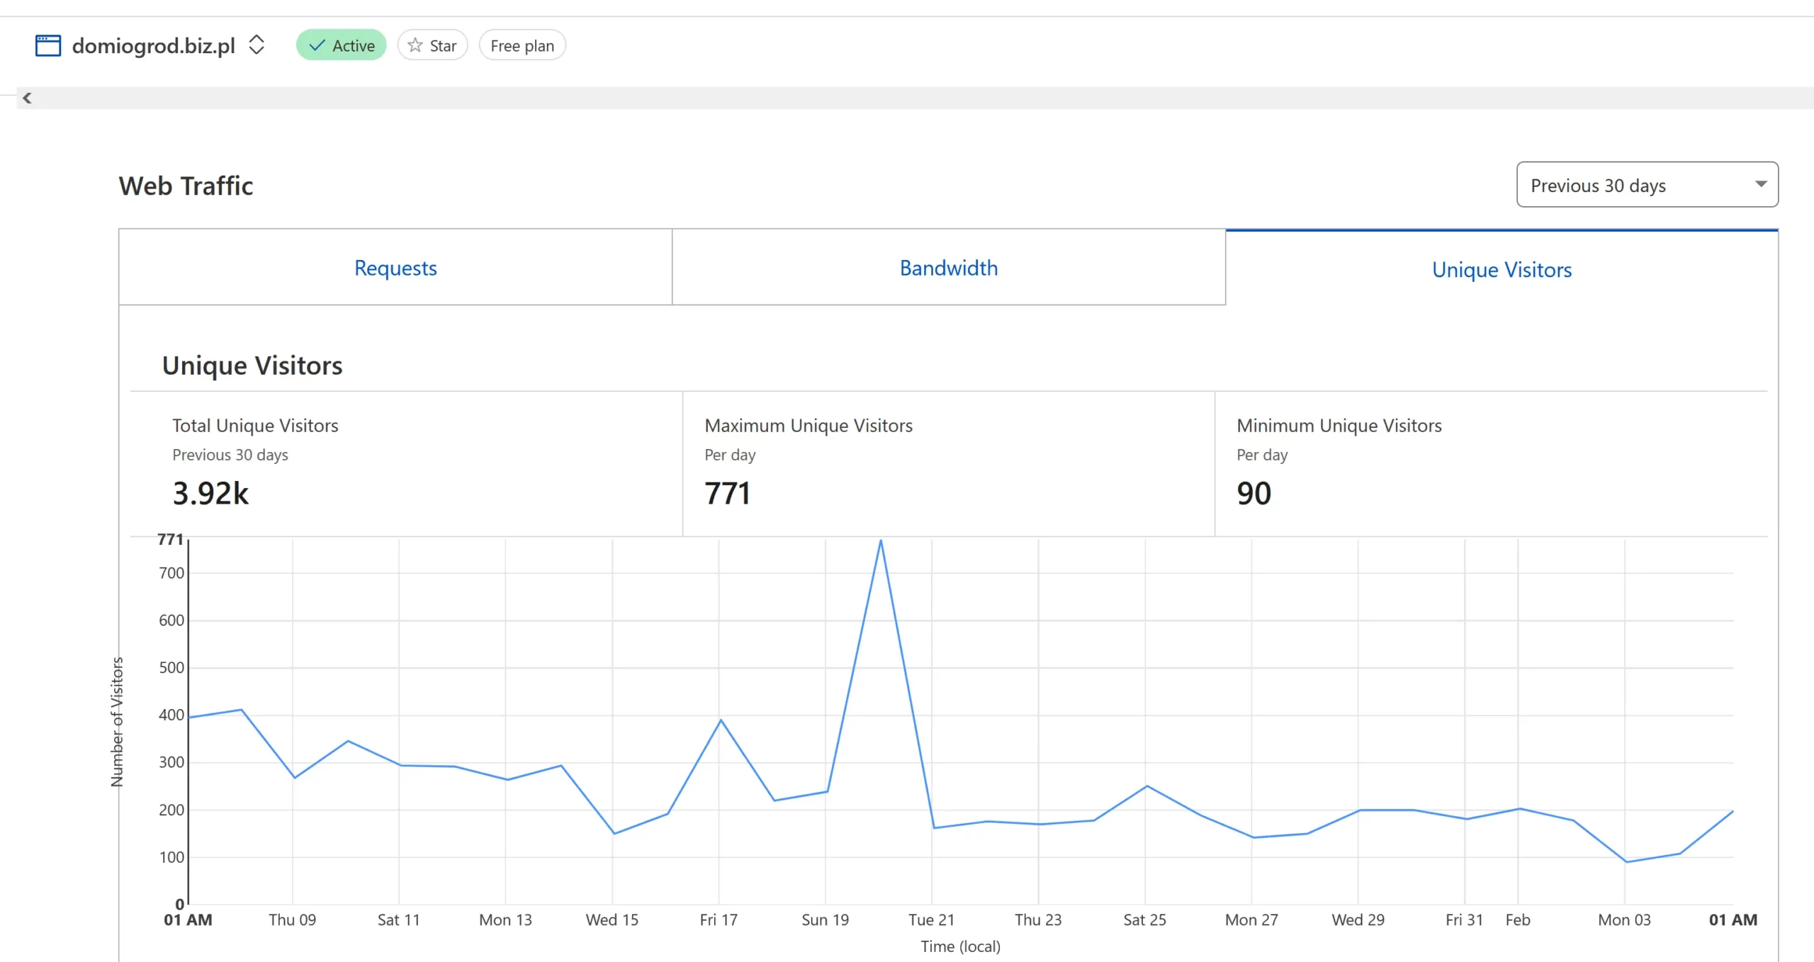Click the horizontal gray scrollbar strip
1814x962 pixels.
pyautogui.click(x=921, y=98)
